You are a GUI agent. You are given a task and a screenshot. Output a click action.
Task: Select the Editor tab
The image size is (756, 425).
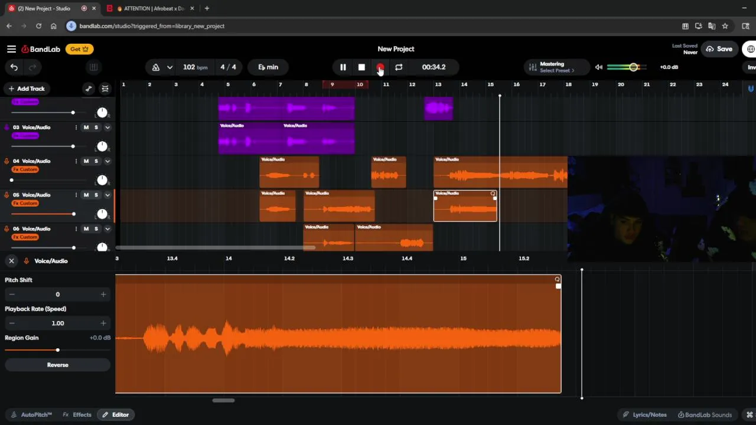115,415
